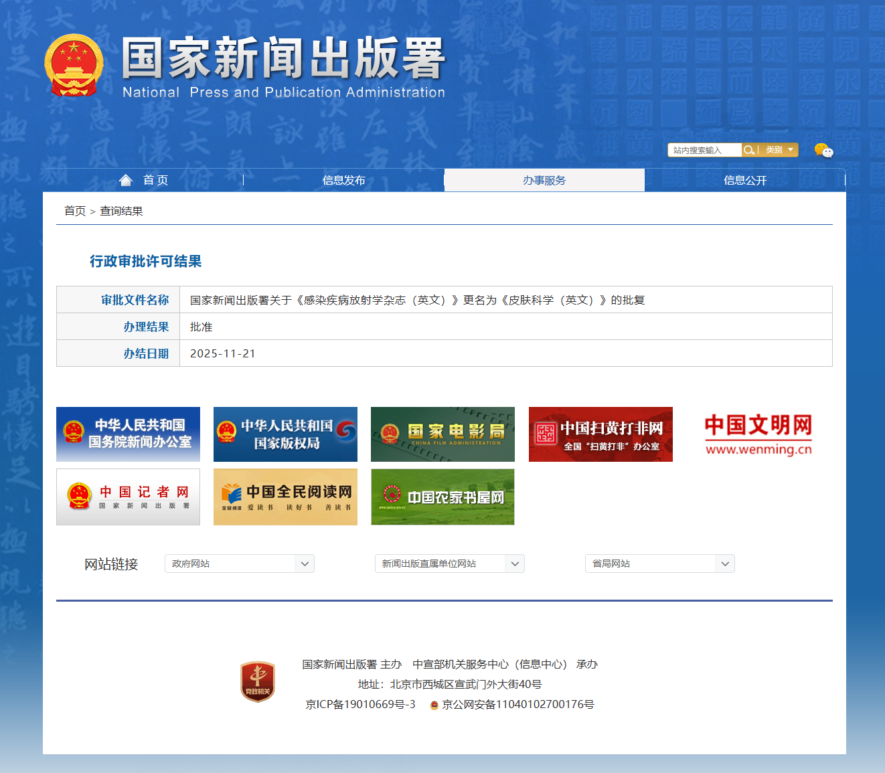Expand the 类别 search category dropdown
Viewport: 885px width, 773px height.
pyautogui.click(x=780, y=150)
